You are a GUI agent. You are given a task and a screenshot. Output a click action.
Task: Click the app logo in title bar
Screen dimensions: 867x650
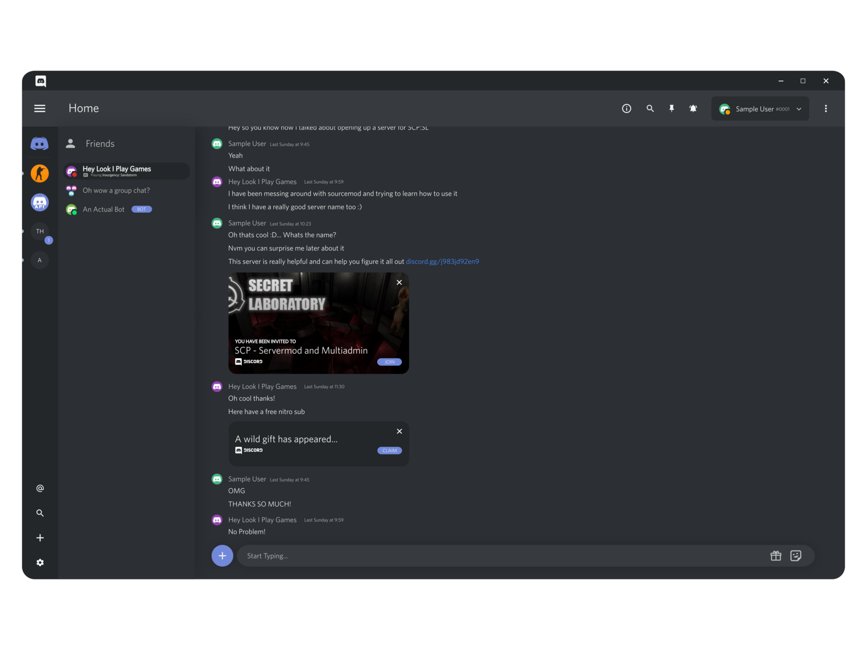click(x=41, y=81)
